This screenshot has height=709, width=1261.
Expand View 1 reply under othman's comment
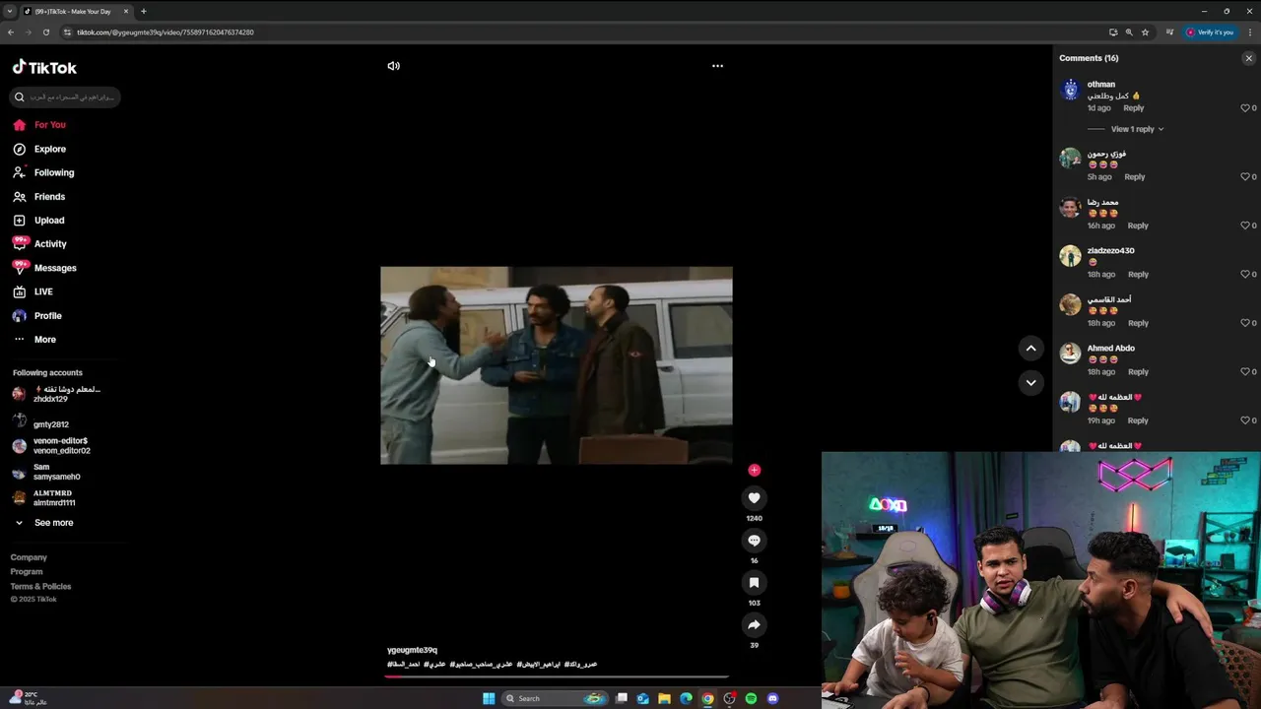(1137, 129)
